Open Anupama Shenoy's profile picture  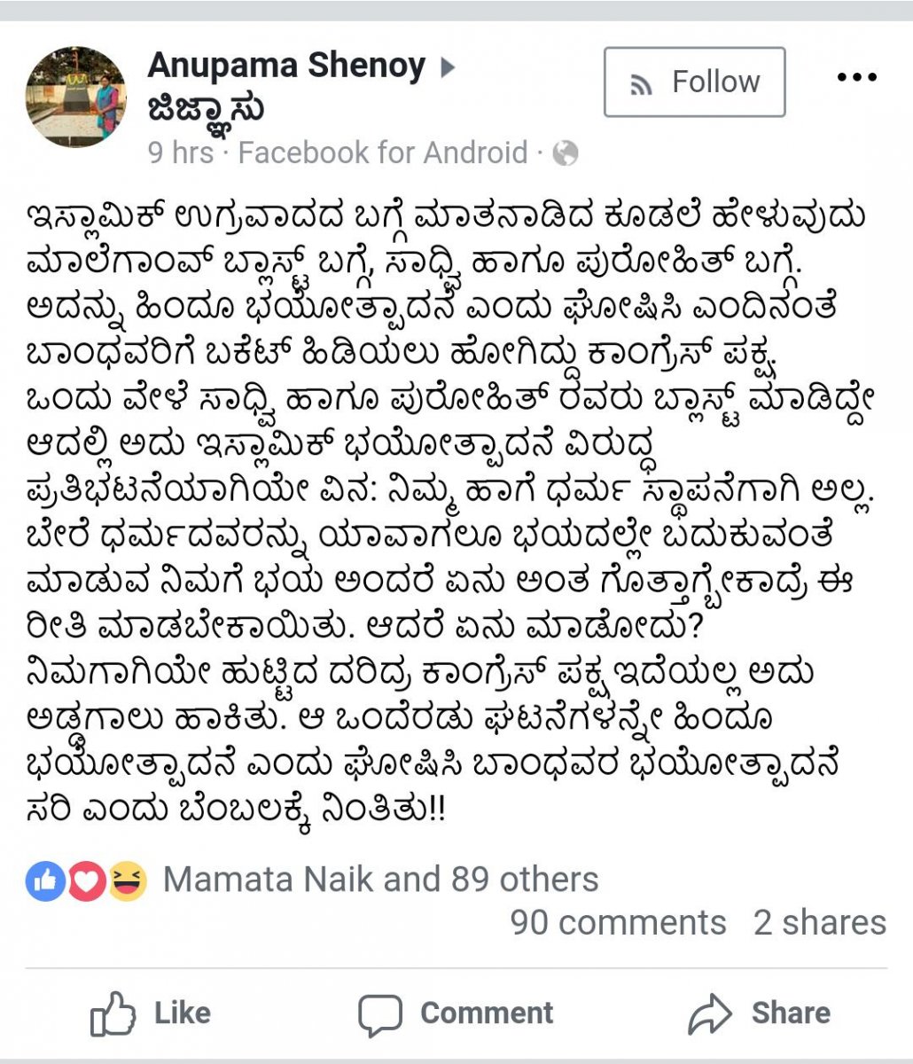point(76,97)
